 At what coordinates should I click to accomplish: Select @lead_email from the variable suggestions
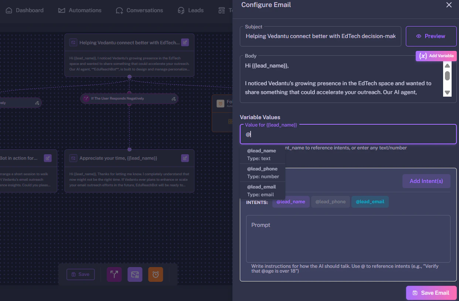[x=261, y=190]
